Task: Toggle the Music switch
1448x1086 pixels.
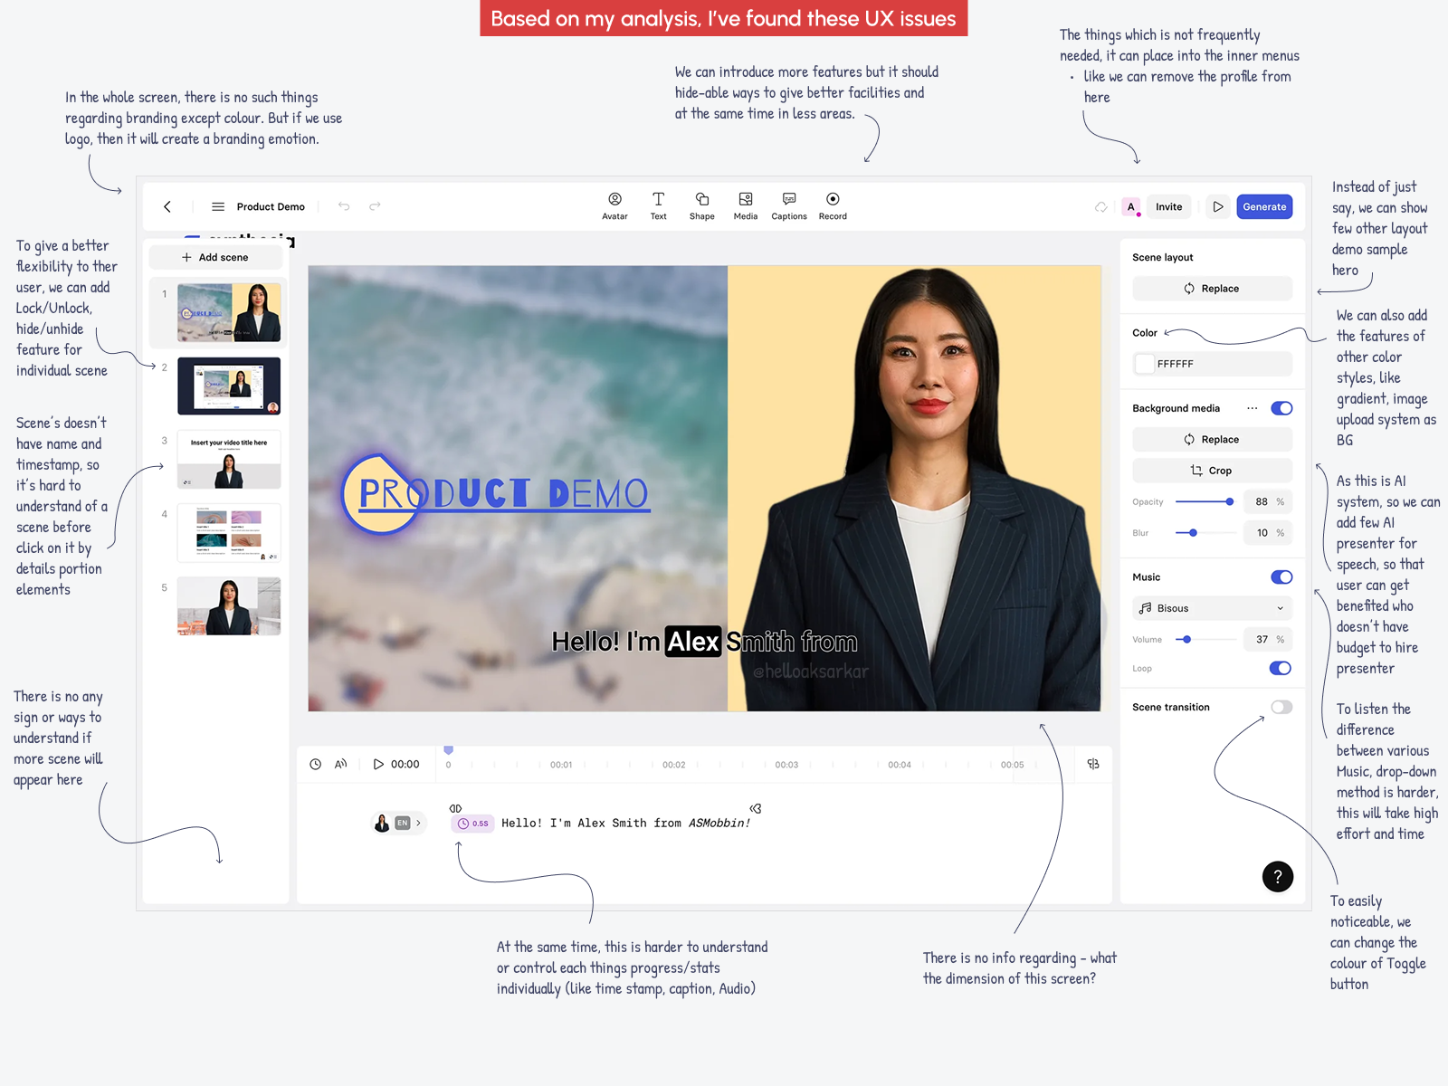Action: (1281, 577)
